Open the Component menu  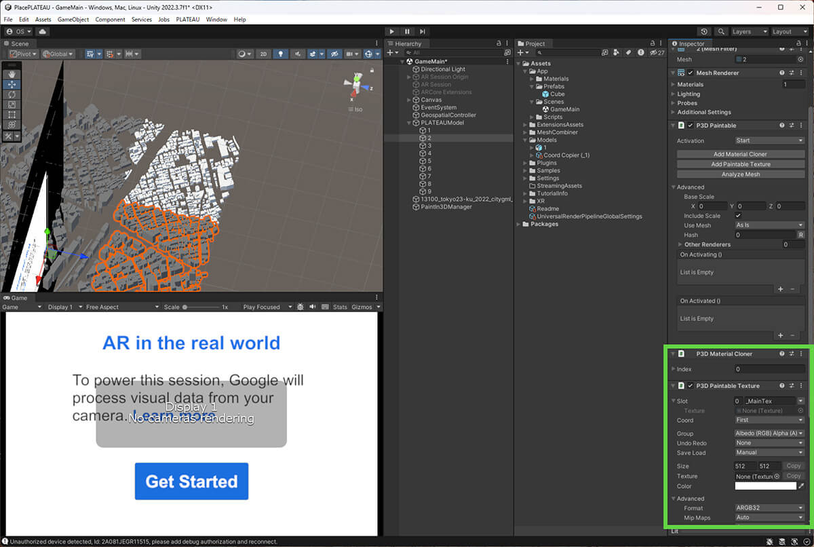110,20
